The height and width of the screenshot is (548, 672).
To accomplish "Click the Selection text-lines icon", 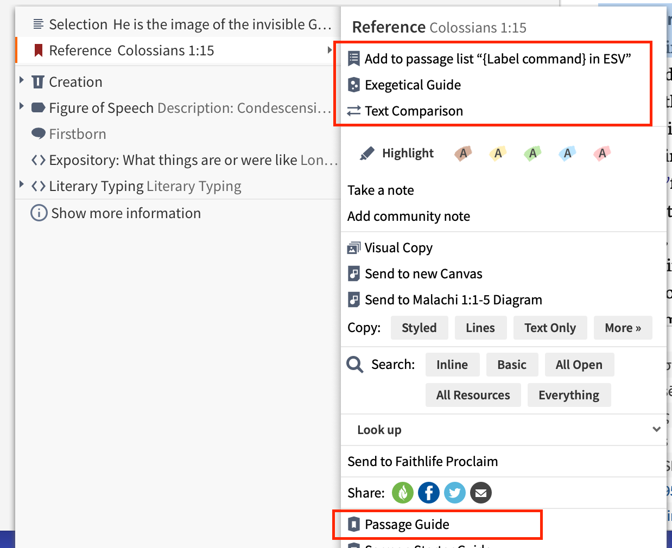I will point(39,24).
